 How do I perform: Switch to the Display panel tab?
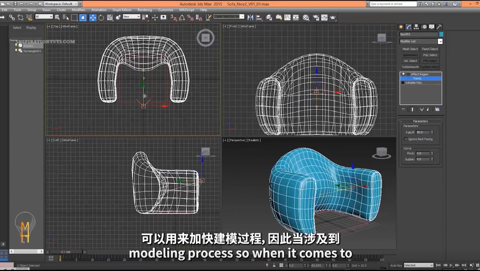[x=432, y=27]
